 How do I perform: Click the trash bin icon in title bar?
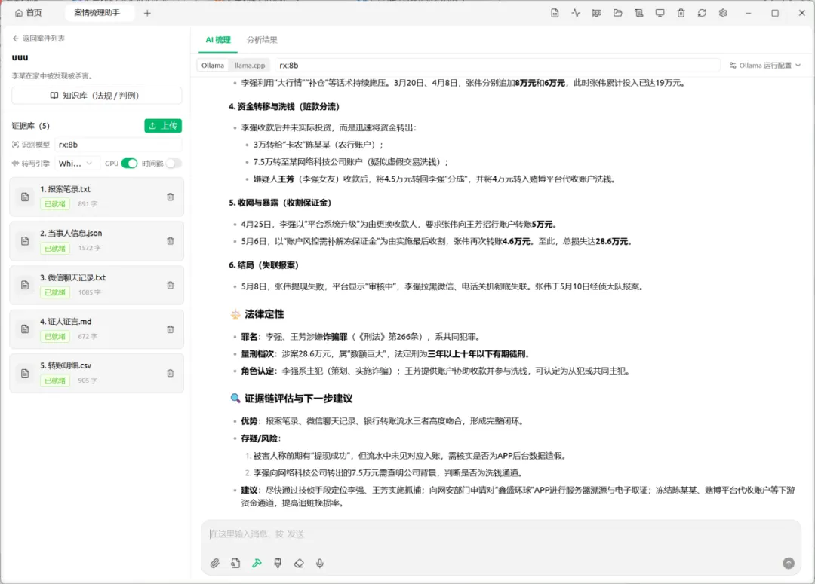681,13
